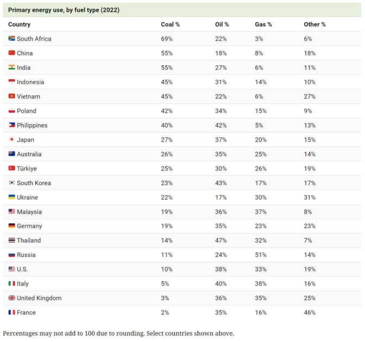This screenshot has height=342, width=365.
Task: Select the Gas % column header
Action: 263,24
